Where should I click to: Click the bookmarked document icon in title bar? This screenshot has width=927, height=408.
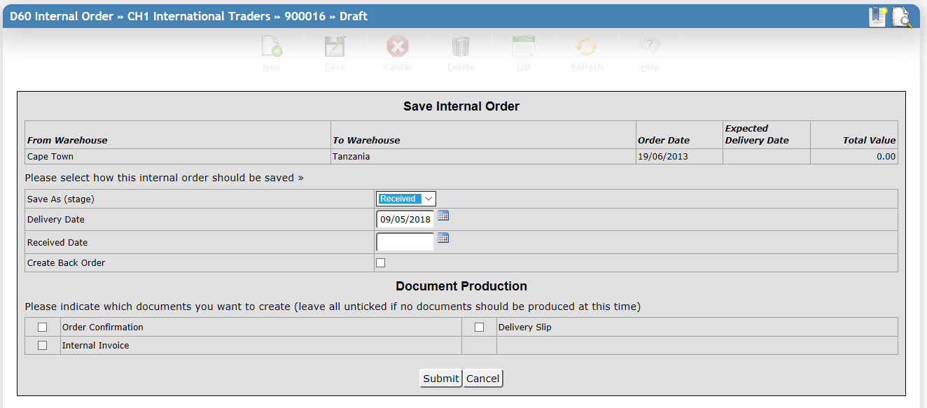click(878, 16)
